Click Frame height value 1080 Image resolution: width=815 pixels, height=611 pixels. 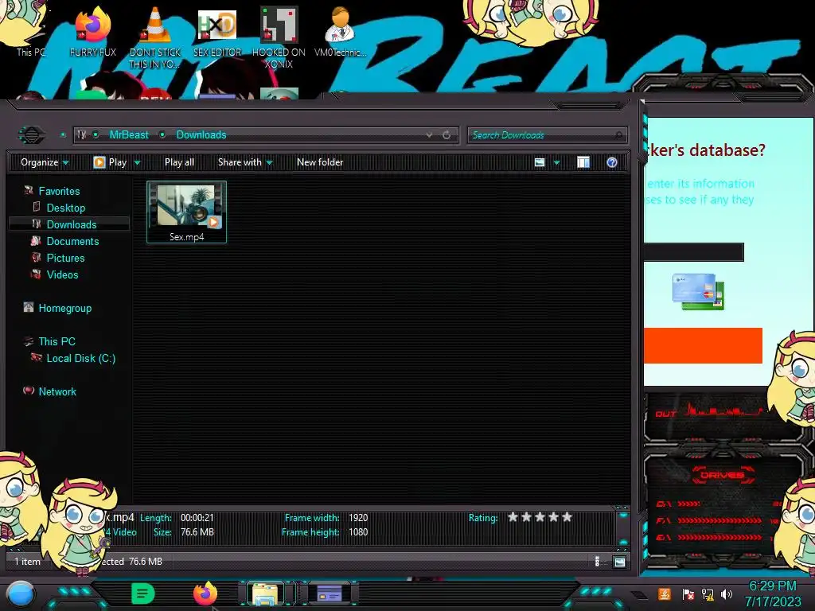click(x=358, y=532)
